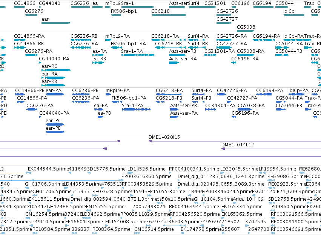Click EST EK044544.5prime
Screen dimensions: 321x235
pyautogui.click(x=48, y=169)
